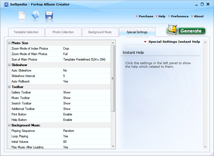The image size is (214, 156).
Task: Click the Random value
Action: [69, 131]
